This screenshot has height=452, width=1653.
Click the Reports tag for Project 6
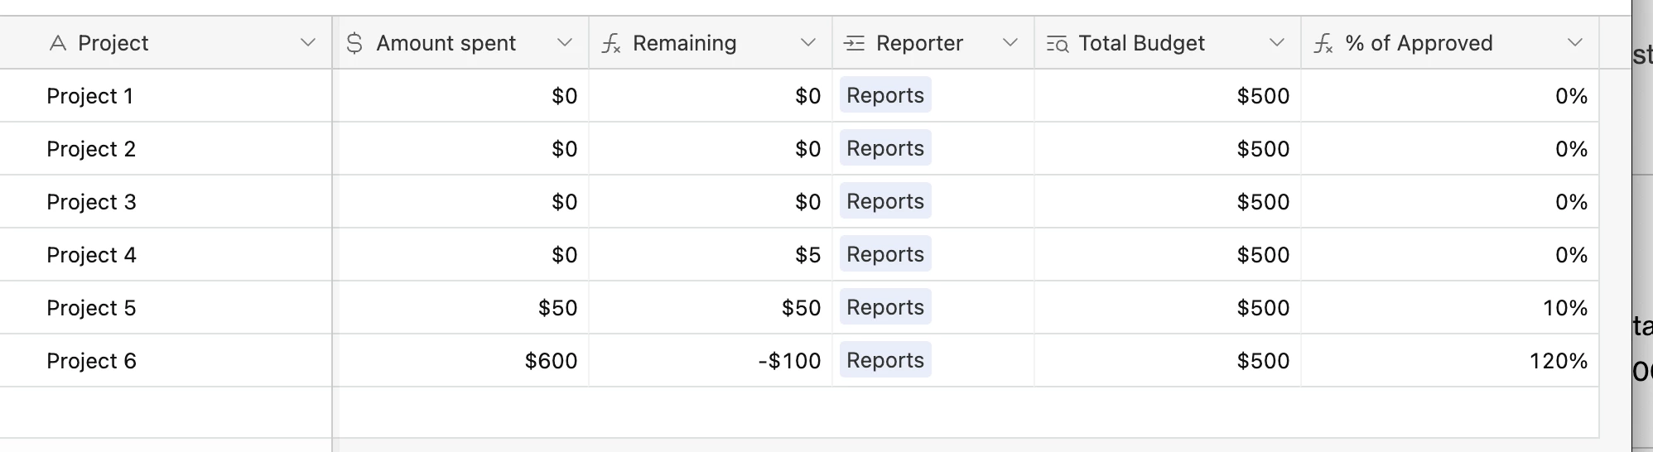pyautogui.click(x=884, y=360)
